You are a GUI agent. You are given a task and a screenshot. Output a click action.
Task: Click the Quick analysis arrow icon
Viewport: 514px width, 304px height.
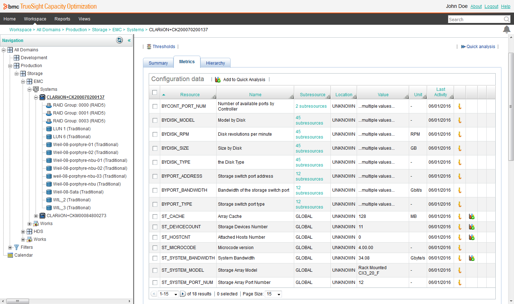(x=463, y=47)
